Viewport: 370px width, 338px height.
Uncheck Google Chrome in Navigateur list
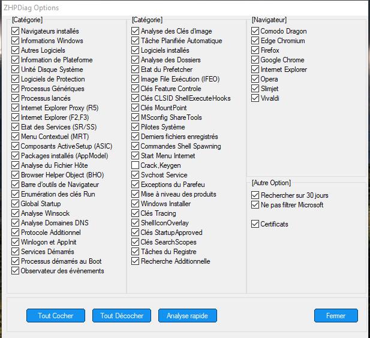(255, 60)
